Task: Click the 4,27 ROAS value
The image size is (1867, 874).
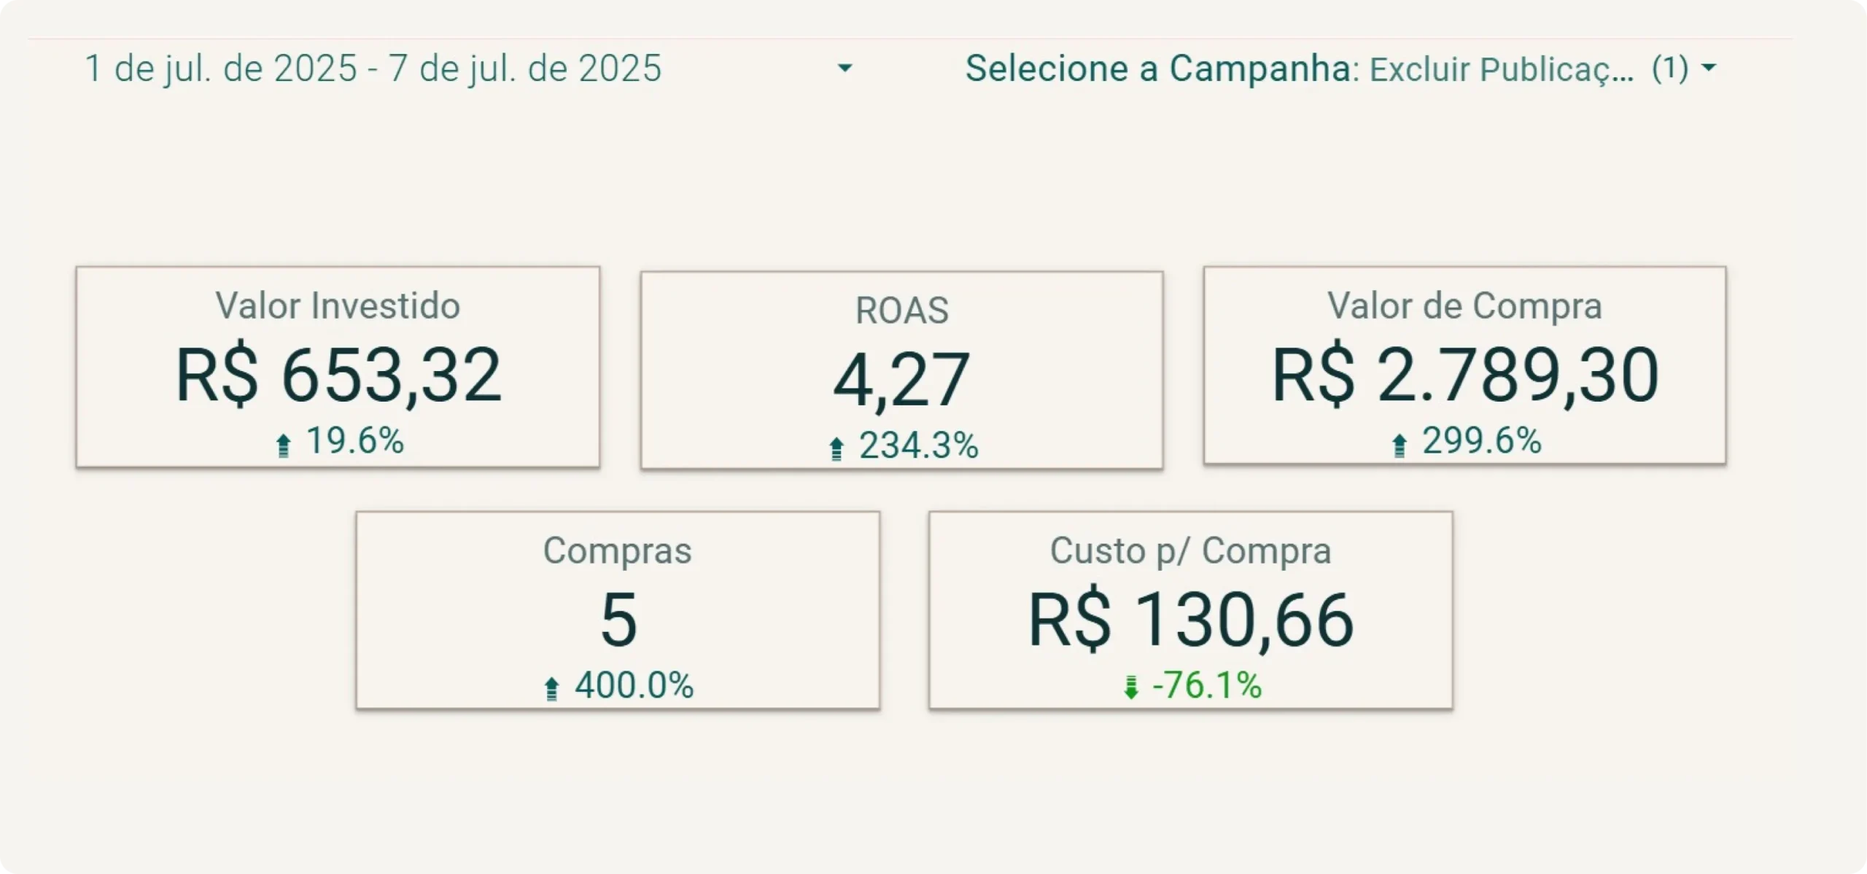Action: pyautogui.click(x=901, y=380)
